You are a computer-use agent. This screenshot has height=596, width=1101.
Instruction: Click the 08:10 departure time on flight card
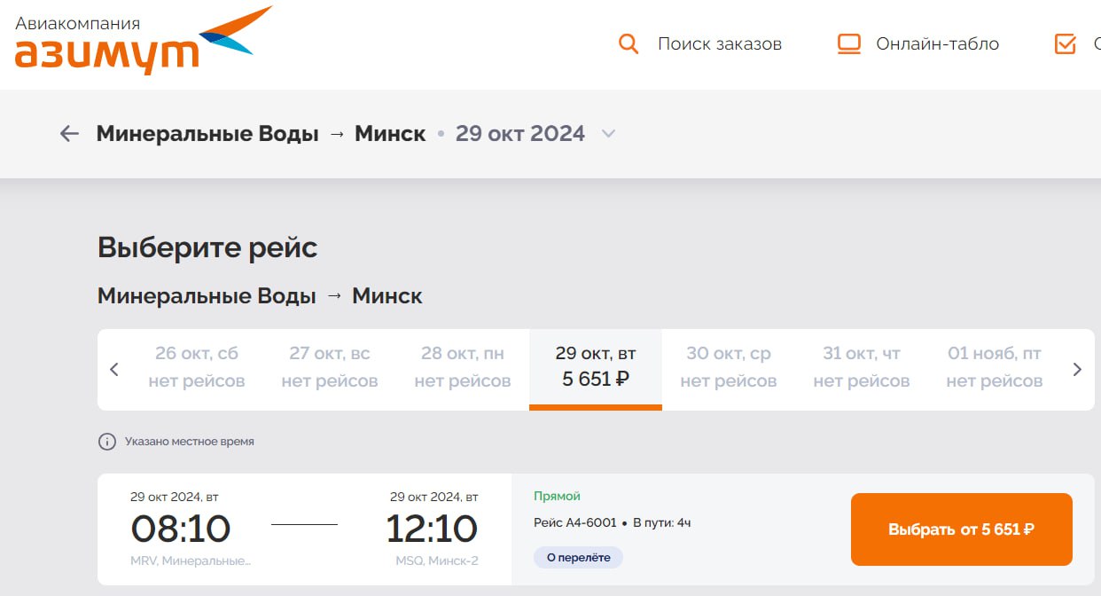point(181,529)
